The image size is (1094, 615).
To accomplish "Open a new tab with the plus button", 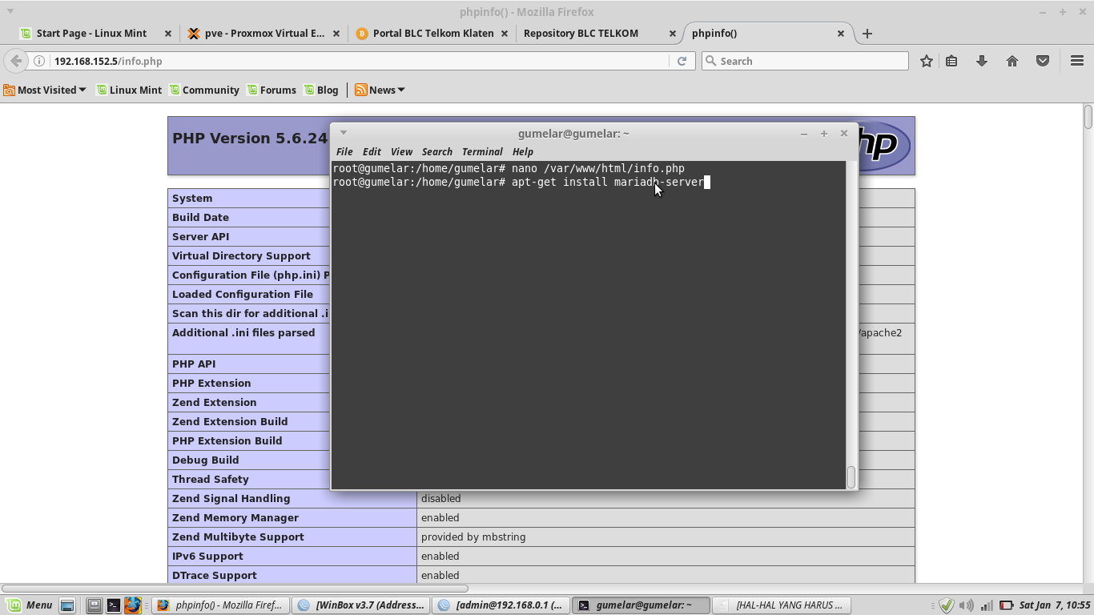I will coord(867,33).
